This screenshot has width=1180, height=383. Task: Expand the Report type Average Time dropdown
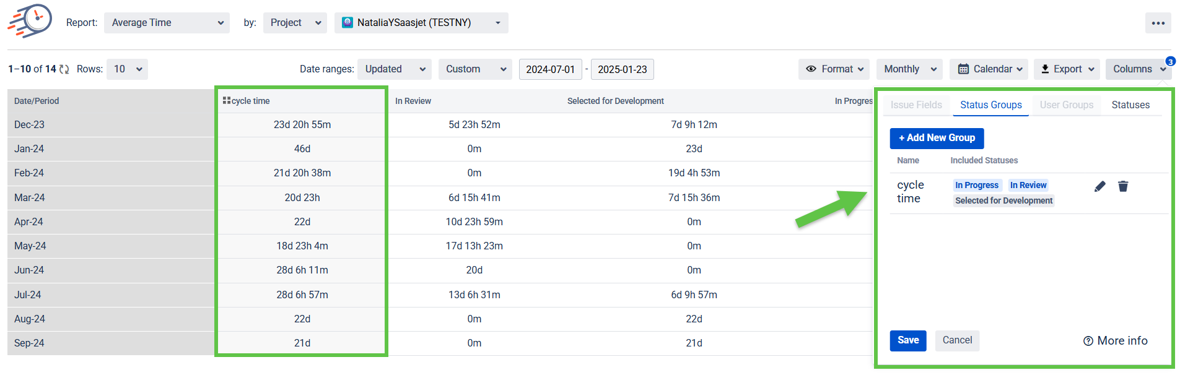[167, 23]
